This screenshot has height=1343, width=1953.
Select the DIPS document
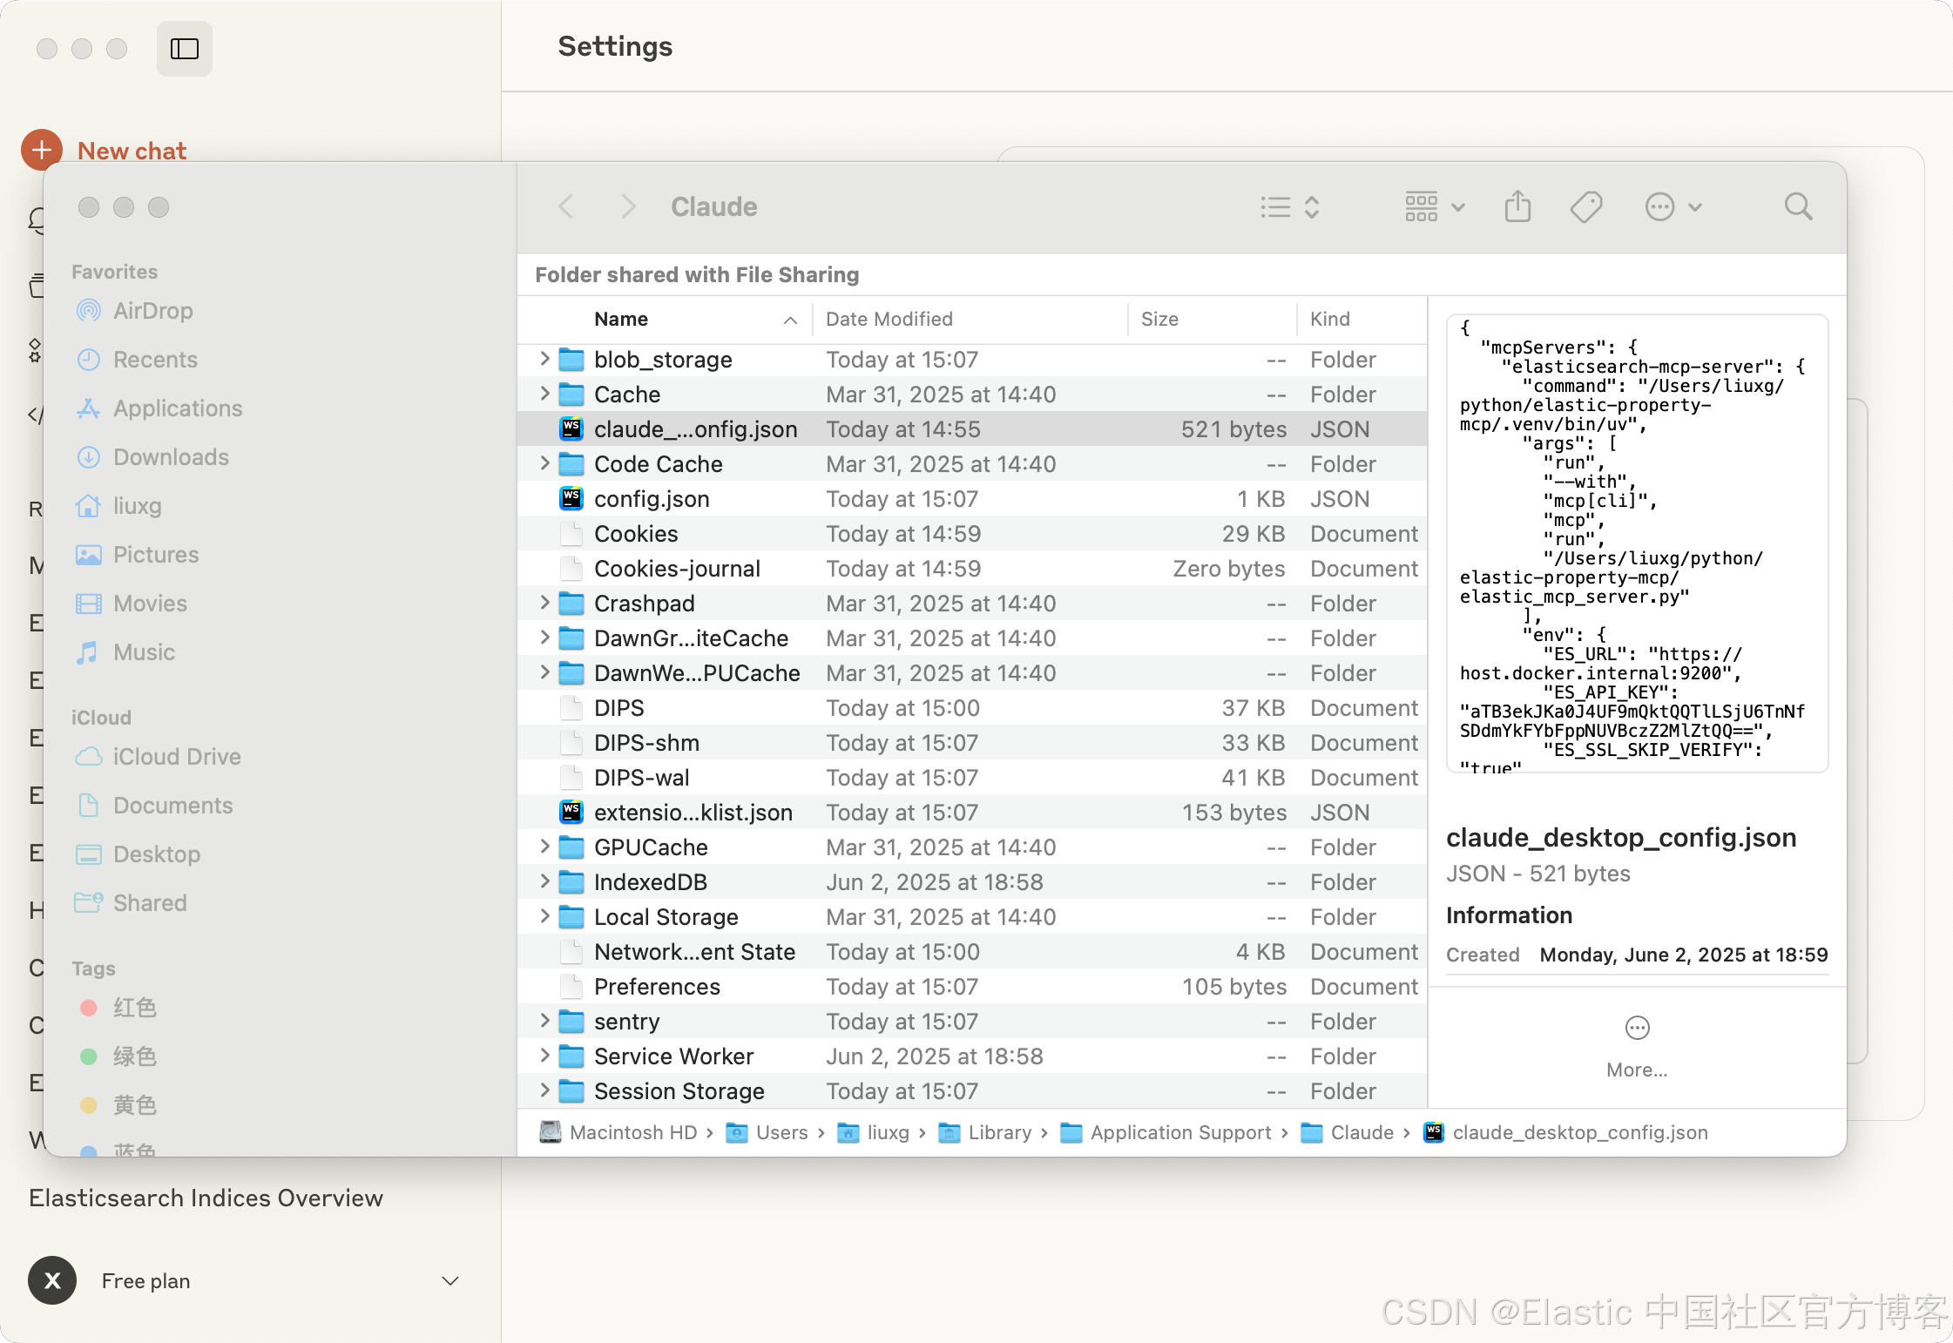click(972, 708)
